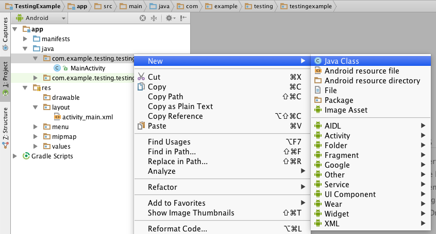Click the Collapse All icon
This screenshot has width=436, height=234.
pyautogui.click(x=154, y=18)
